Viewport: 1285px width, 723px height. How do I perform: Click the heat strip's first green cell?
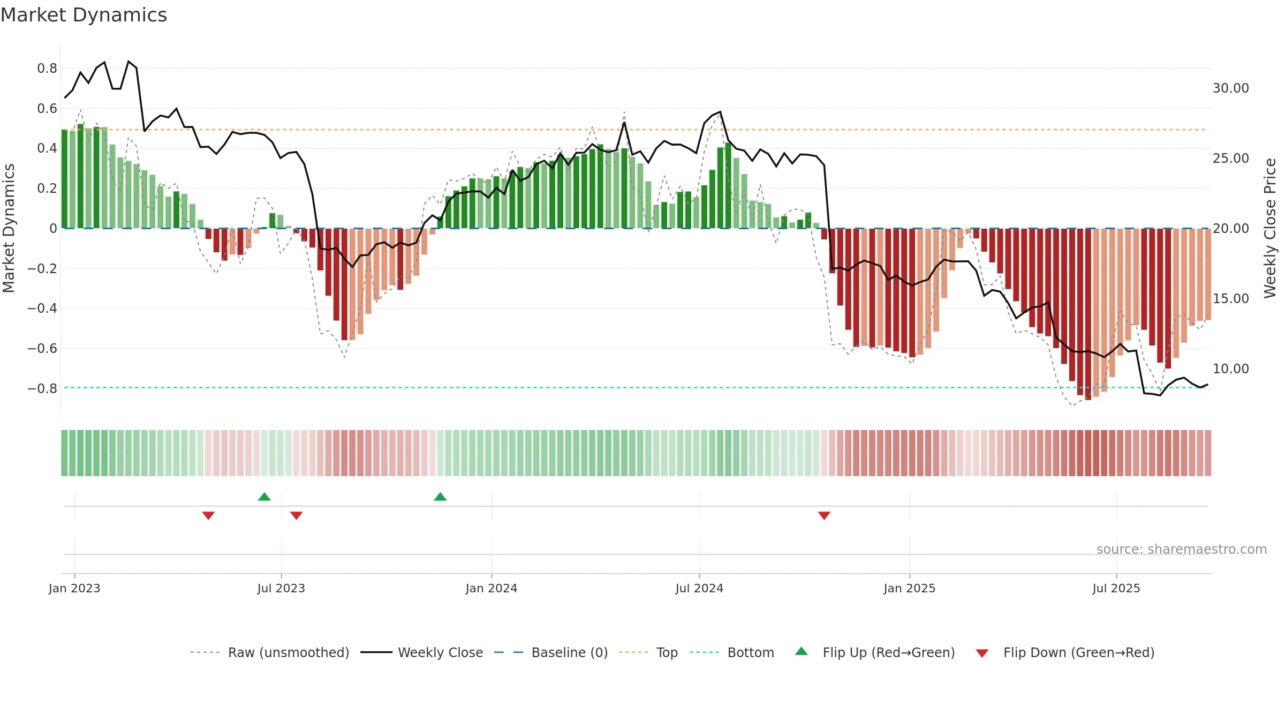click(64, 453)
